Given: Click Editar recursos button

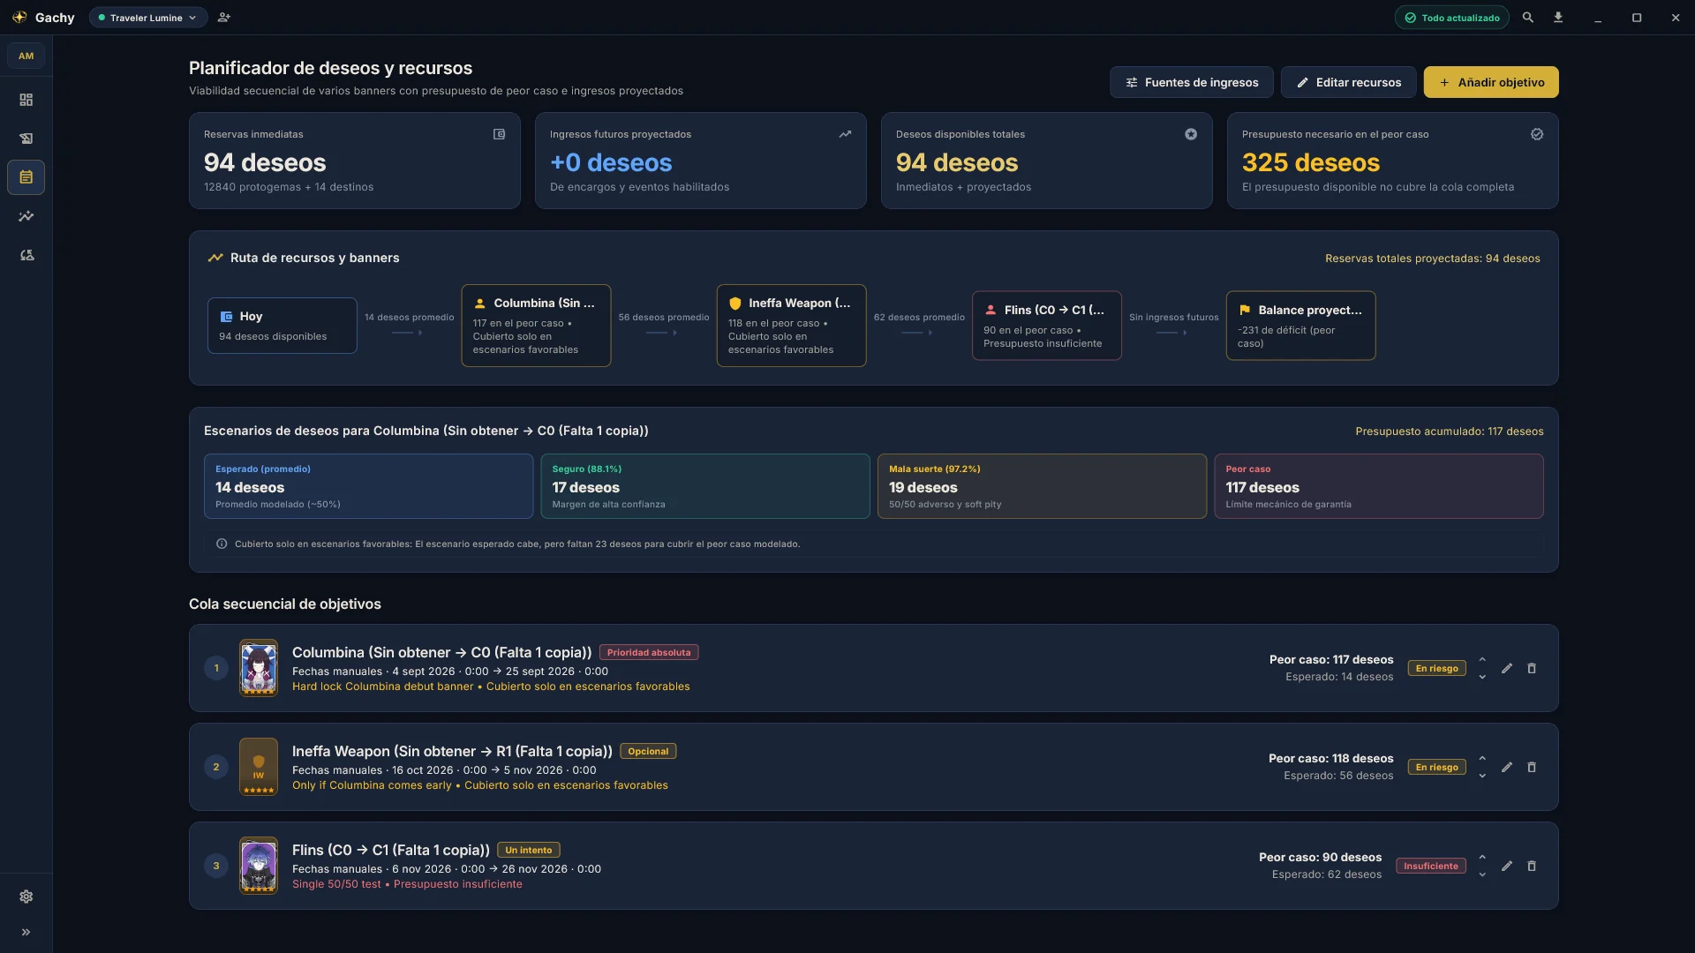Looking at the screenshot, I should click(x=1348, y=82).
